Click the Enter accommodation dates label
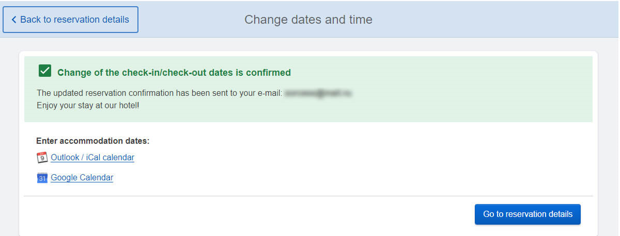Screen dimensions: 620x236 tap(92, 141)
